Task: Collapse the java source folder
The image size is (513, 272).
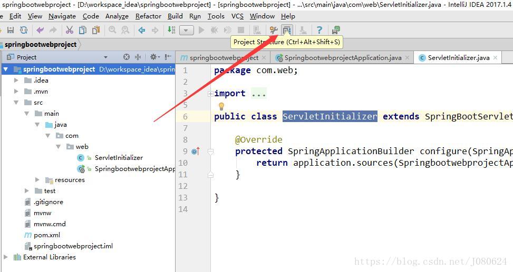Action: point(37,125)
